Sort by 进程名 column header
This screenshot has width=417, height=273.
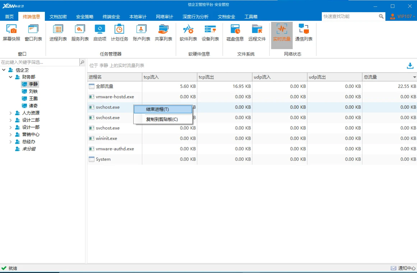[x=115, y=77]
